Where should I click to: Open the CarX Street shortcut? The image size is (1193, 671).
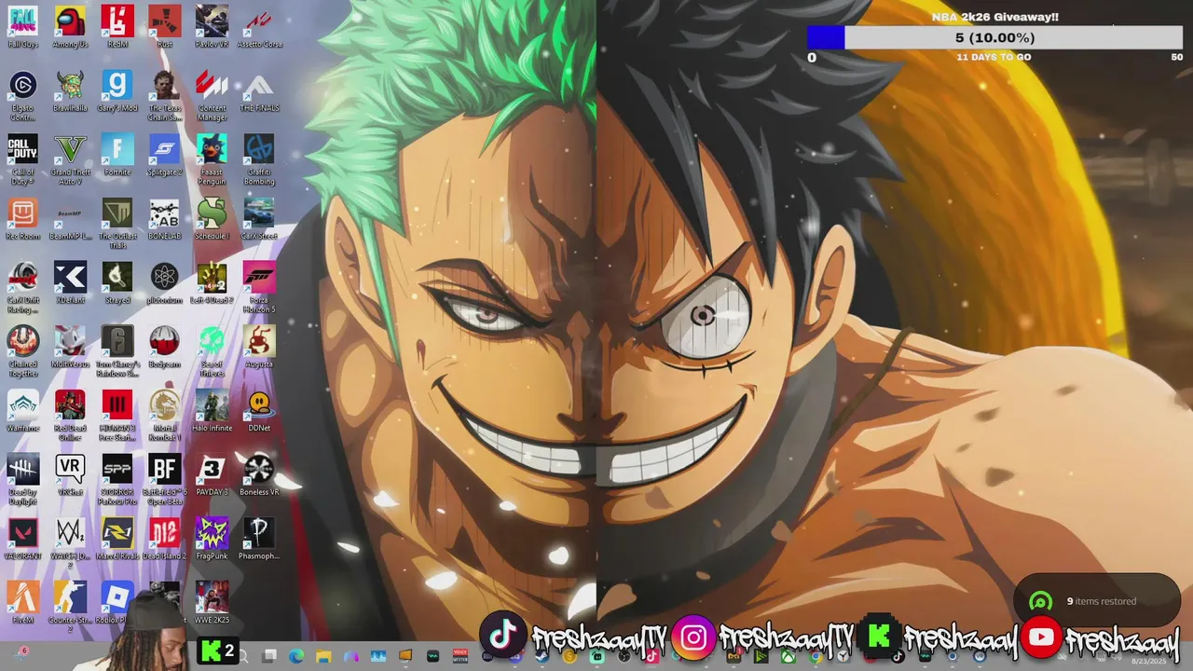[x=259, y=218]
